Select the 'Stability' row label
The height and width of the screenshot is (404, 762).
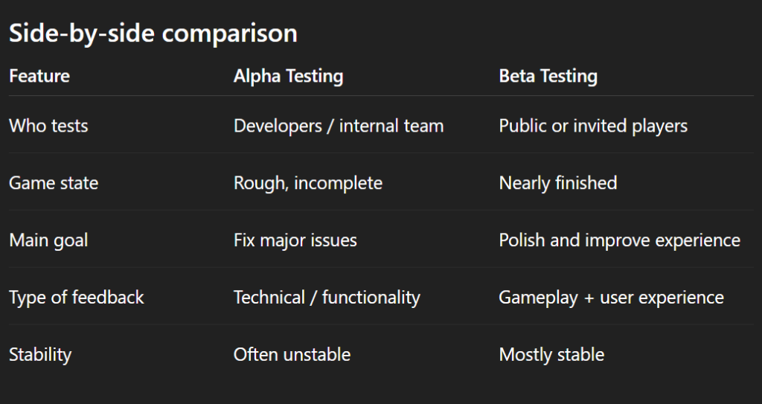(40, 355)
